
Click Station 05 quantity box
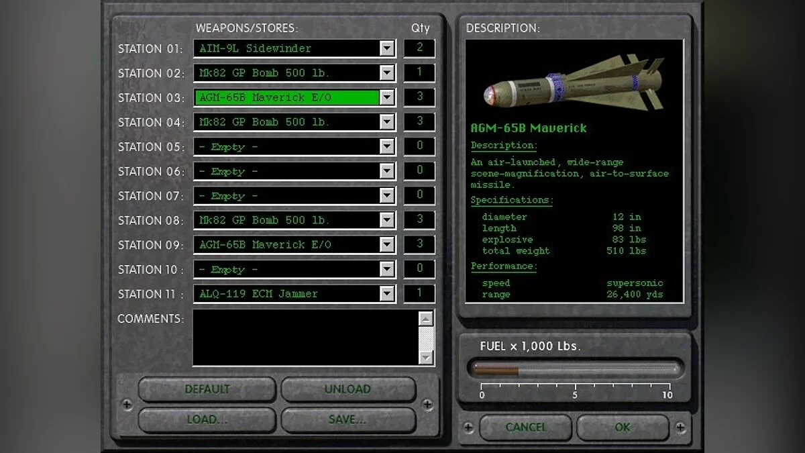419,146
